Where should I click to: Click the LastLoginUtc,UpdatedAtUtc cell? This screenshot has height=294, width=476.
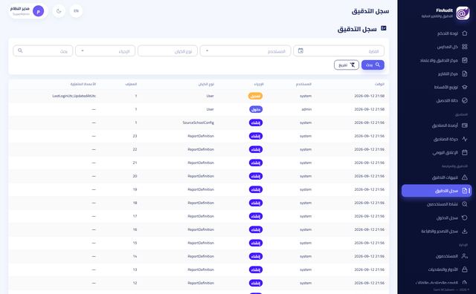[x=74, y=96]
